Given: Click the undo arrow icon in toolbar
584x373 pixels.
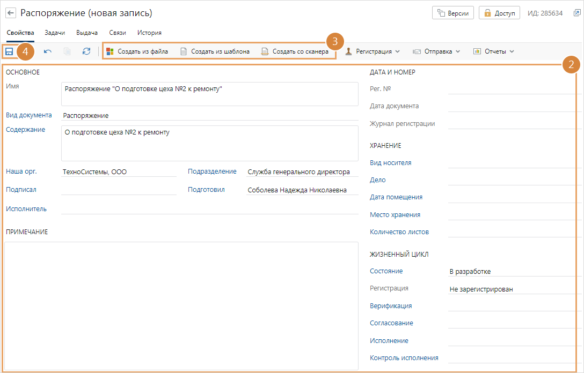Looking at the screenshot, I should (48, 51).
